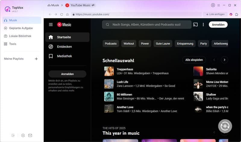Play Mona Lisa Motion via its thumbnail
Screen dimensions: 241x142
click(198, 84)
